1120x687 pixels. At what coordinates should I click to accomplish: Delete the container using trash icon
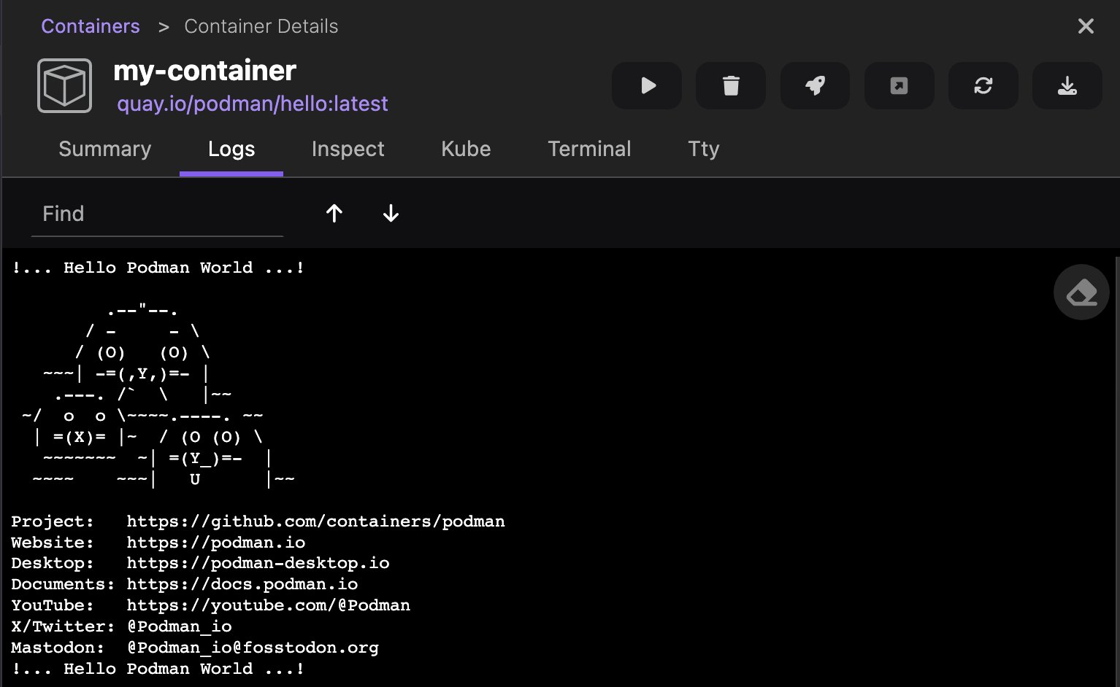click(x=731, y=86)
